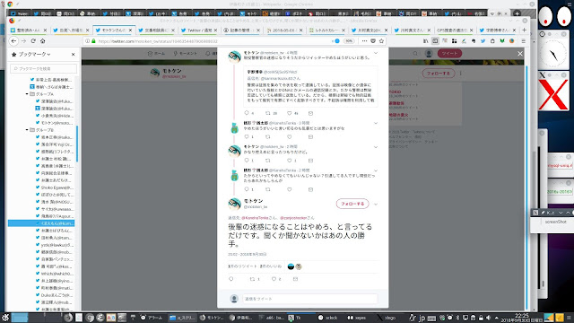Retweet the main tweet
The image size is (574, 323).
point(252,279)
